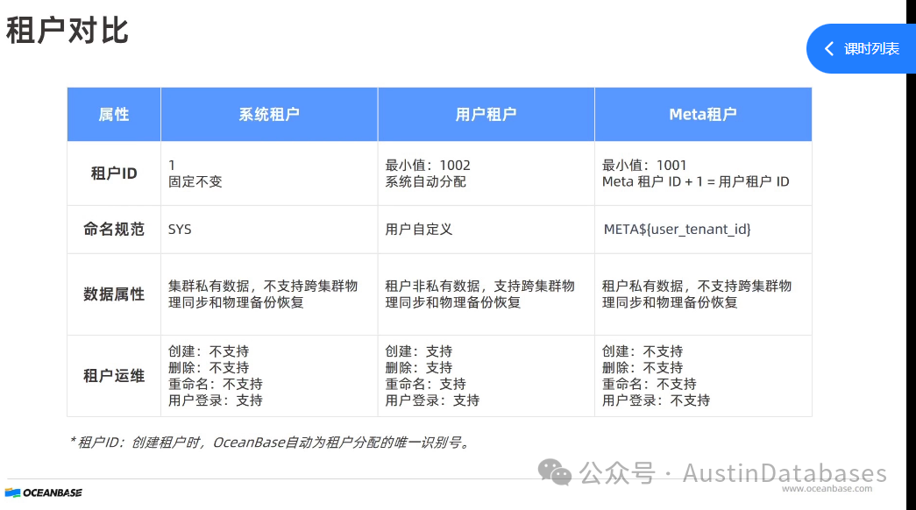The height and width of the screenshot is (510, 916).
Task: Click the footnote about 租户ID and OceanBase
Action: (x=270, y=443)
